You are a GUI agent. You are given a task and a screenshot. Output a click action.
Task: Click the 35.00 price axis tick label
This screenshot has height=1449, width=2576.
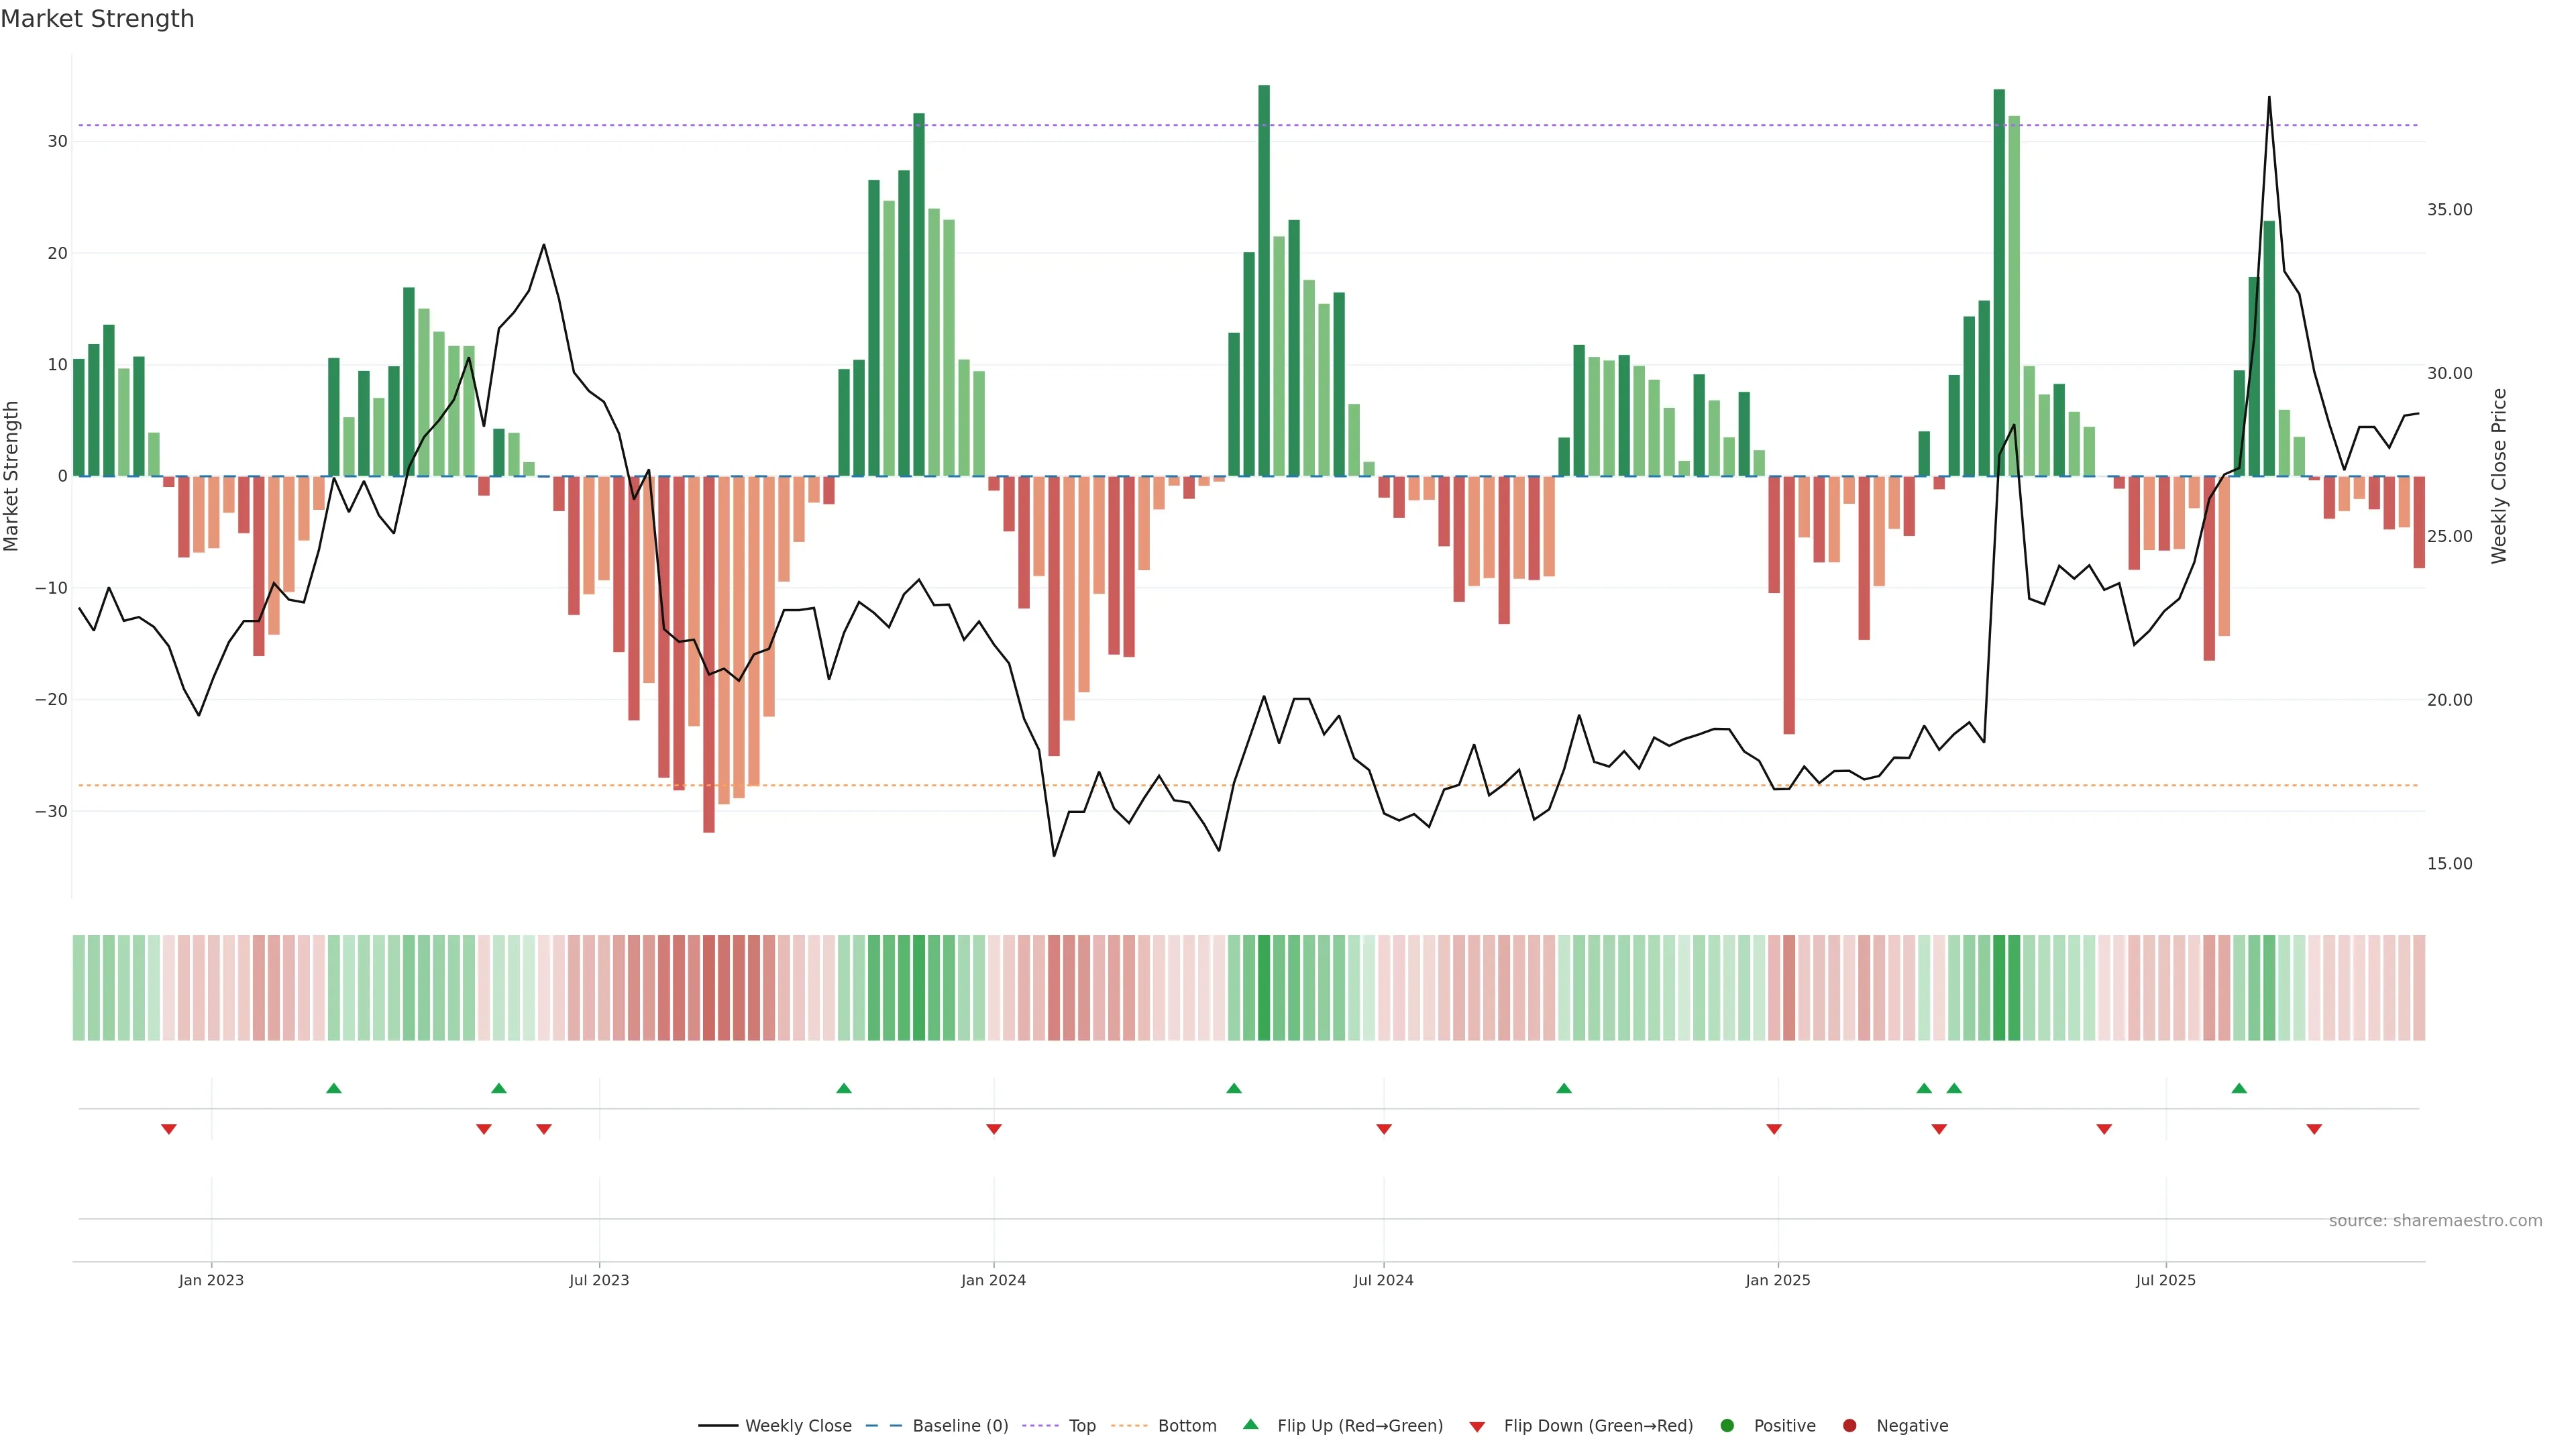[x=2449, y=210]
